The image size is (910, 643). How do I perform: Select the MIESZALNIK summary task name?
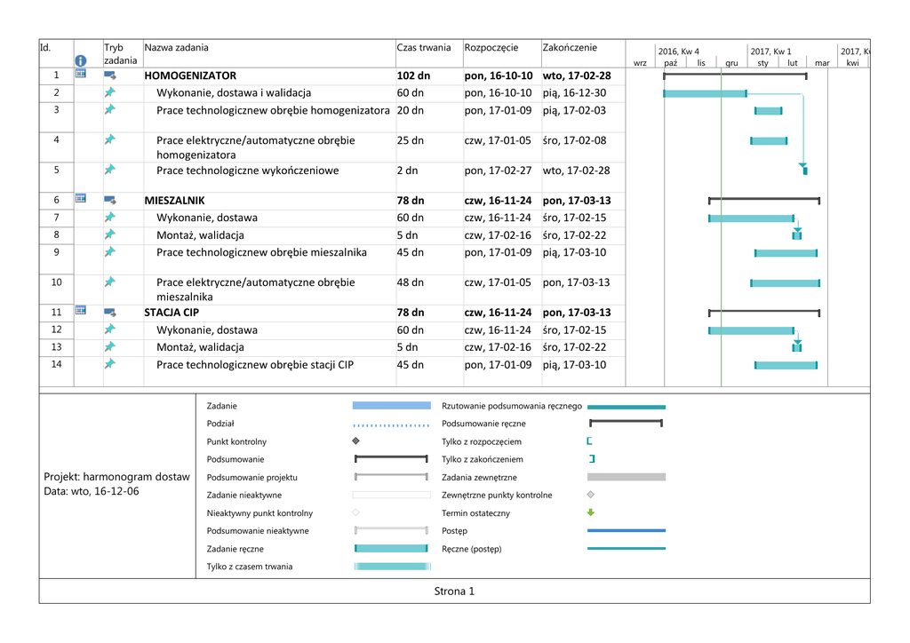(174, 201)
